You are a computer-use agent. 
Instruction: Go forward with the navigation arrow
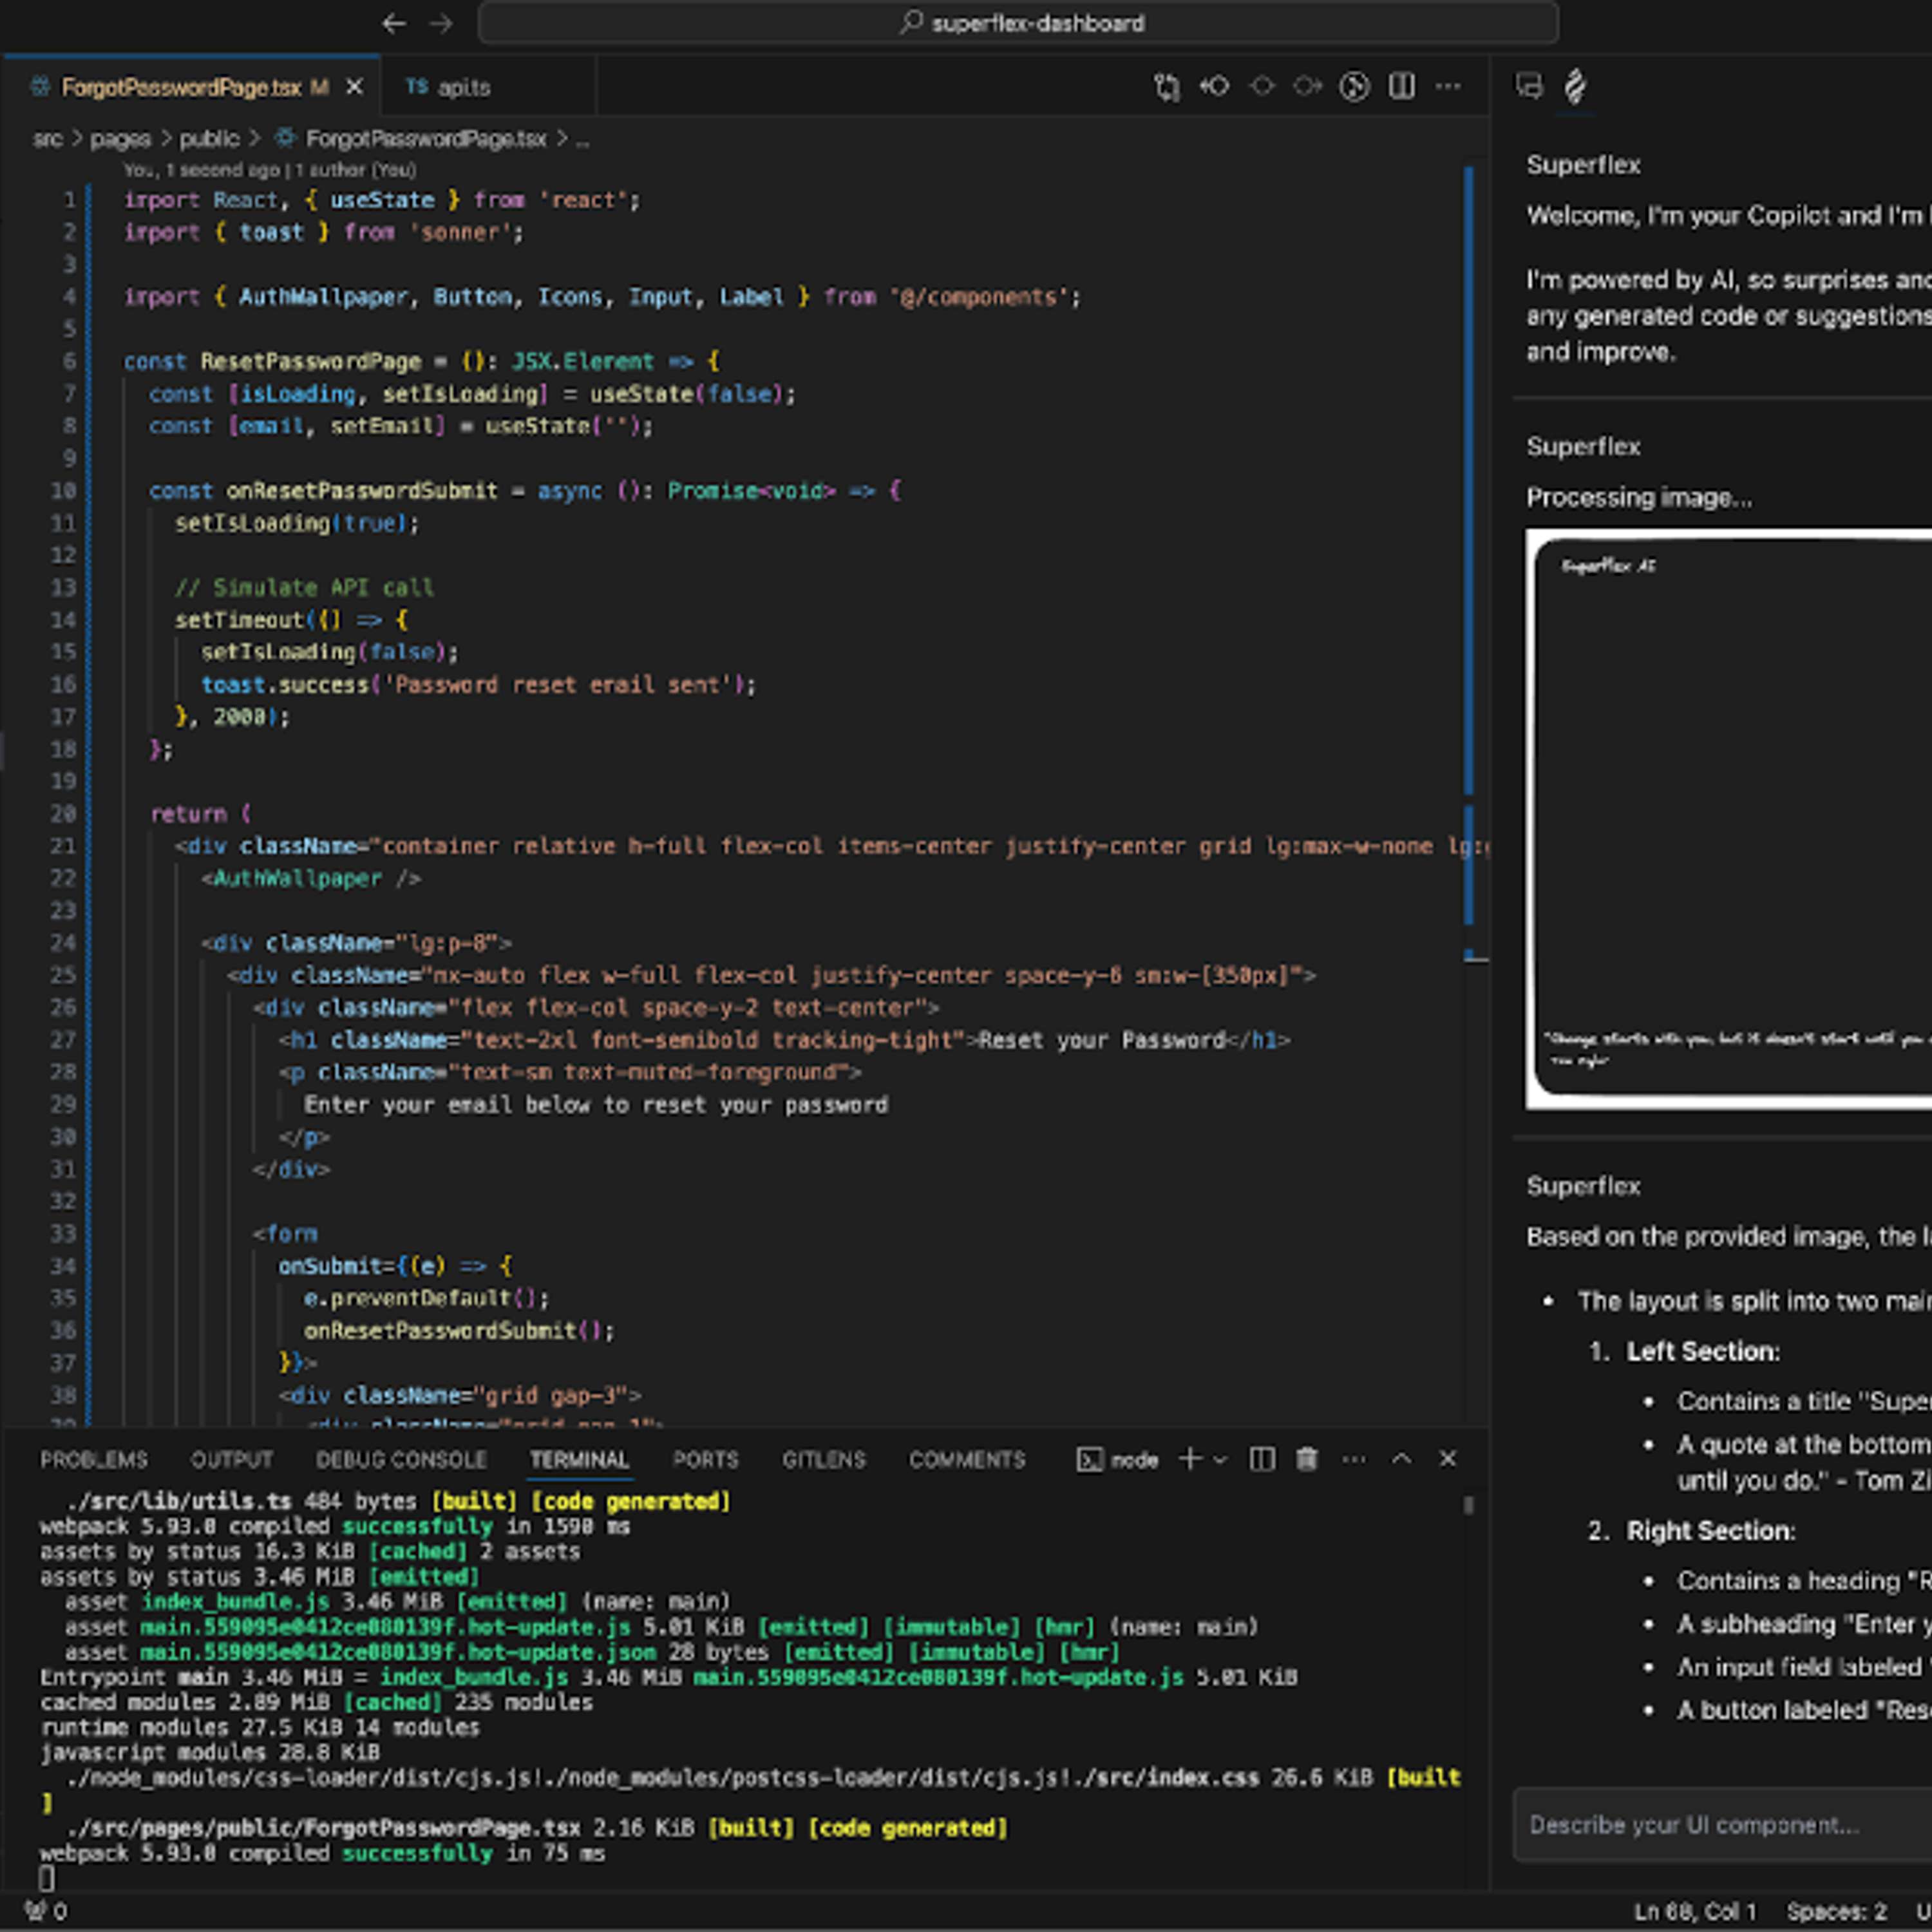point(441,23)
